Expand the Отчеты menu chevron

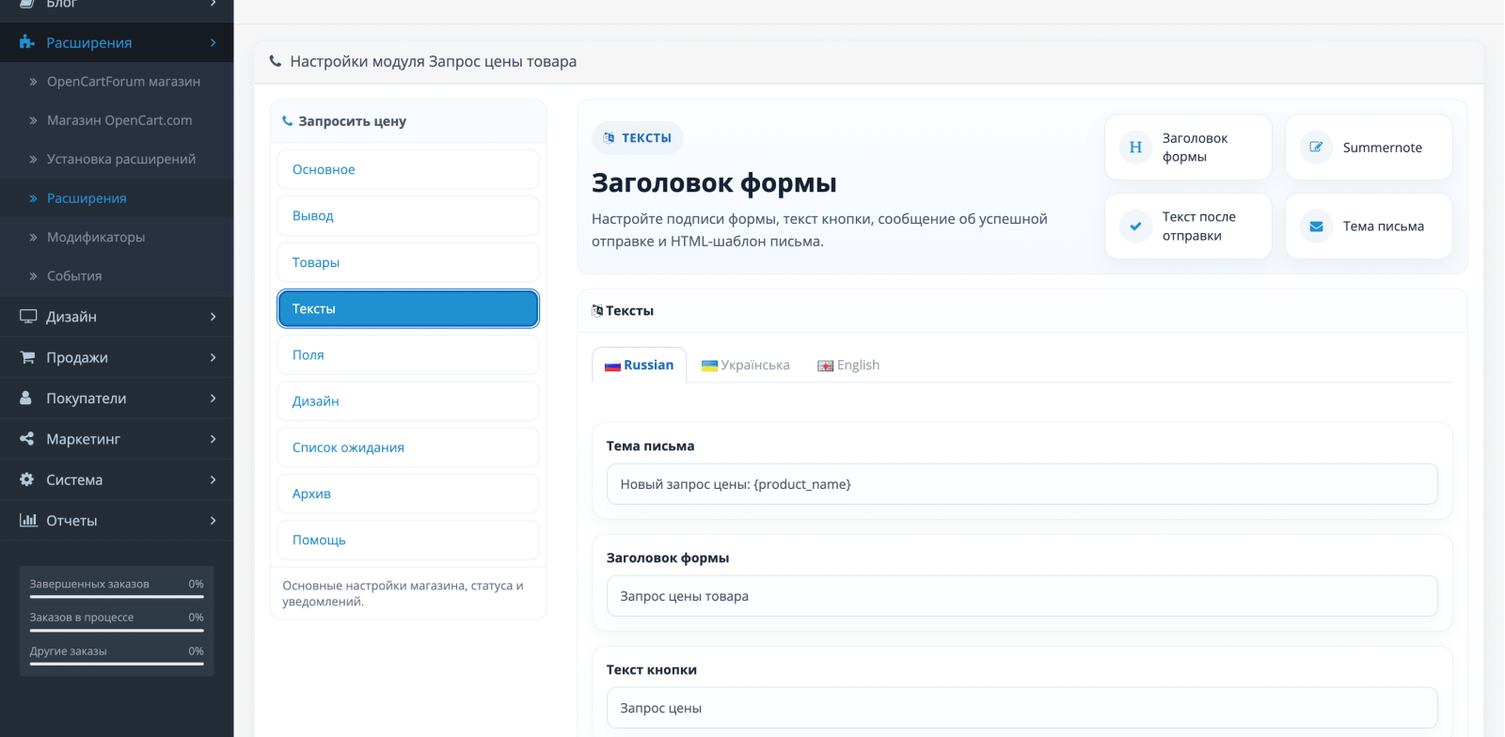[x=214, y=520]
